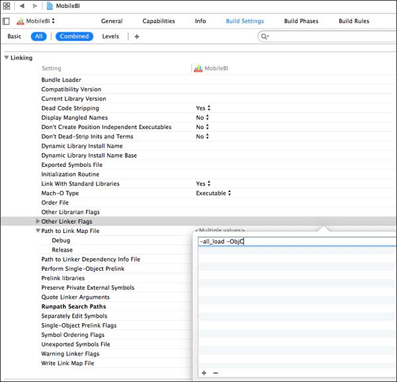Add a build setting with plus
This screenshot has width=397, height=382.
point(137,36)
